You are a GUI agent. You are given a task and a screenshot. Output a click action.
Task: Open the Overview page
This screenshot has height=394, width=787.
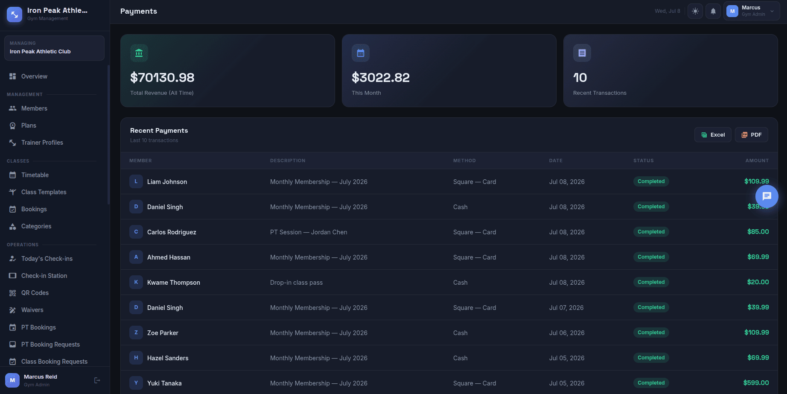[x=54, y=76]
